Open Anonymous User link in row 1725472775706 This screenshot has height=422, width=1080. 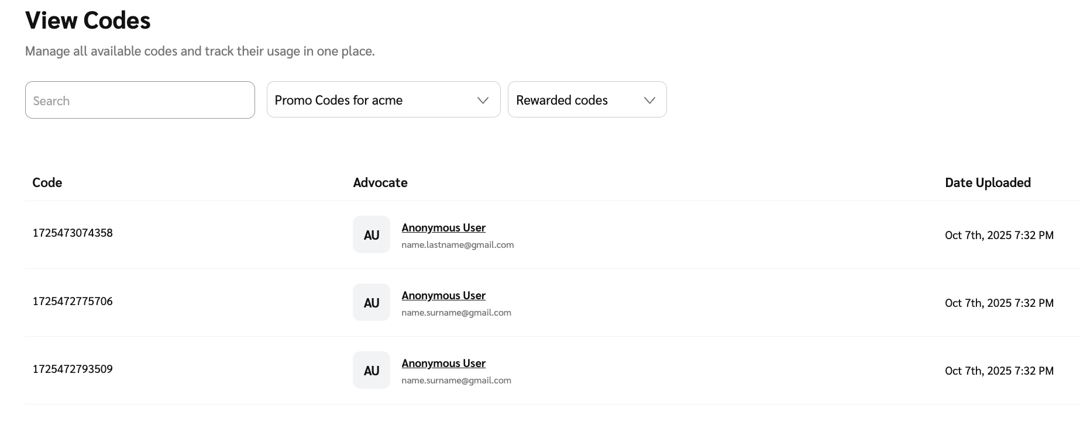443,296
